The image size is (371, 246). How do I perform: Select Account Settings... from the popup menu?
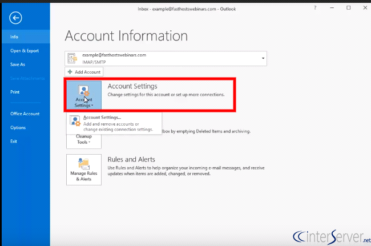tap(114, 123)
